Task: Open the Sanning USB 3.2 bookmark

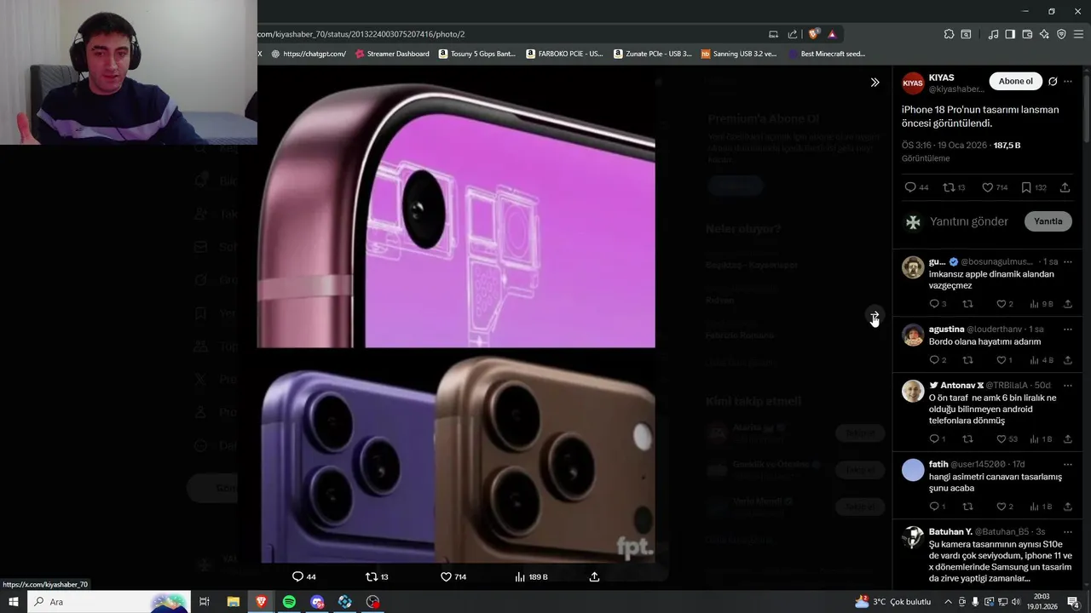Action: (739, 54)
